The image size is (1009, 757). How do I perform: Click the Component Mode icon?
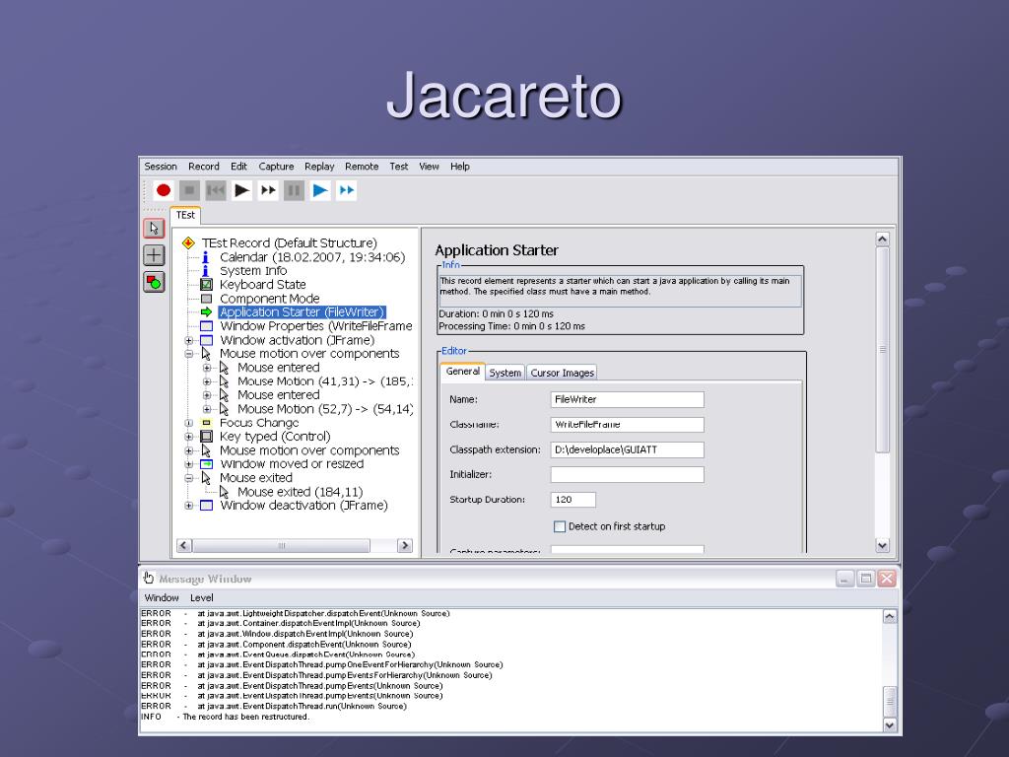click(206, 299)
